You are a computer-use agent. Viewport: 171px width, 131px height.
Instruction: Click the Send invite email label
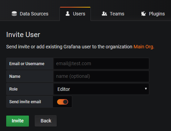pyautogui.click(x=25, y=102)
